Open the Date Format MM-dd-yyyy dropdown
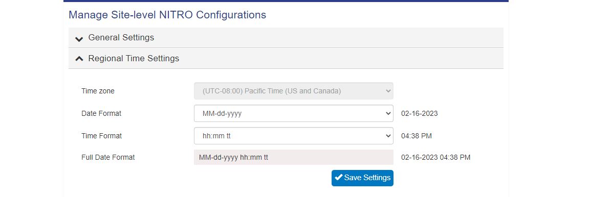Viewport: 612px width, 197px height. pos(294,113)
